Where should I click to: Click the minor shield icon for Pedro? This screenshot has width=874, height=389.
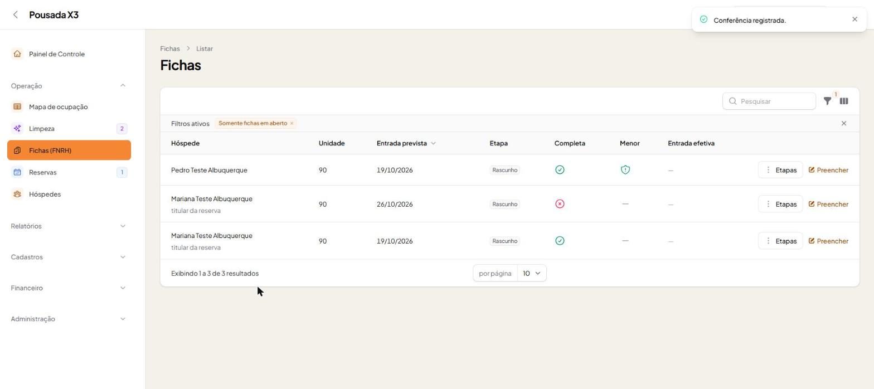coord(625,170)
